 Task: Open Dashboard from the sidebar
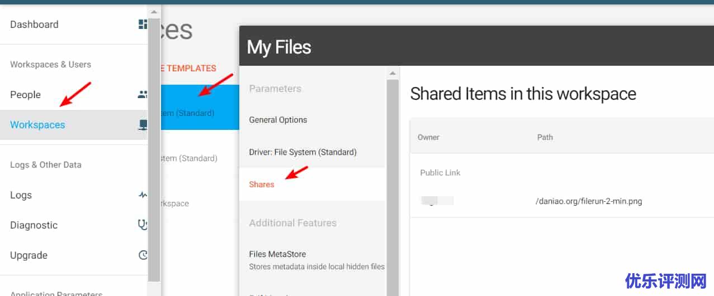(34, 25)
